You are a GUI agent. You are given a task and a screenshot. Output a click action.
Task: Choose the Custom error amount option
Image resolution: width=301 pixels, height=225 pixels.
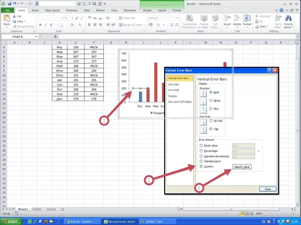(x=201, y=166)
